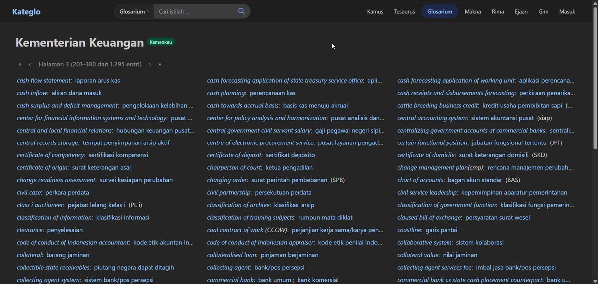Open 'classification of archive' term
This screenshot has width=598, height=284.
(x=239, y=205)
